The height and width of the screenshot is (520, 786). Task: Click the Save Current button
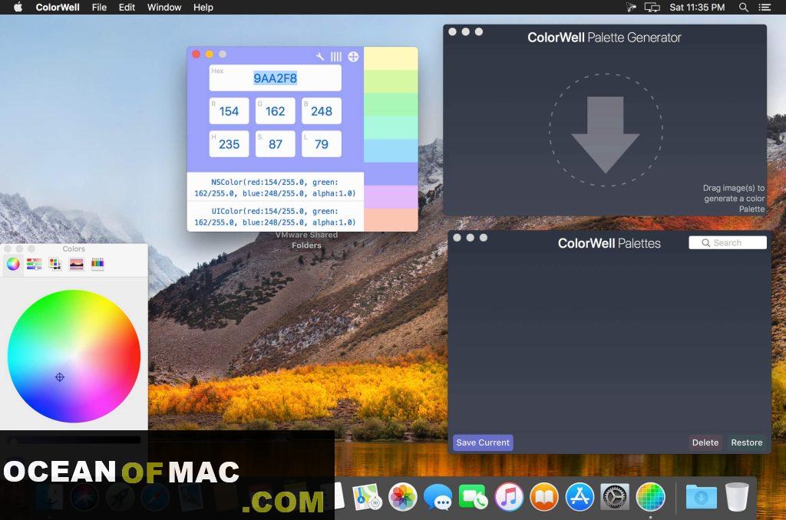(483, 443)
